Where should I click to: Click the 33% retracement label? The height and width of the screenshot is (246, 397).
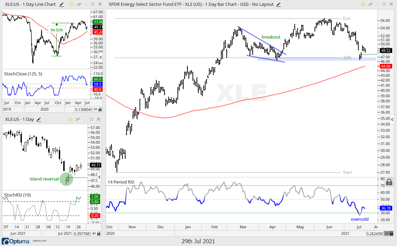click(x=347, y=58)
